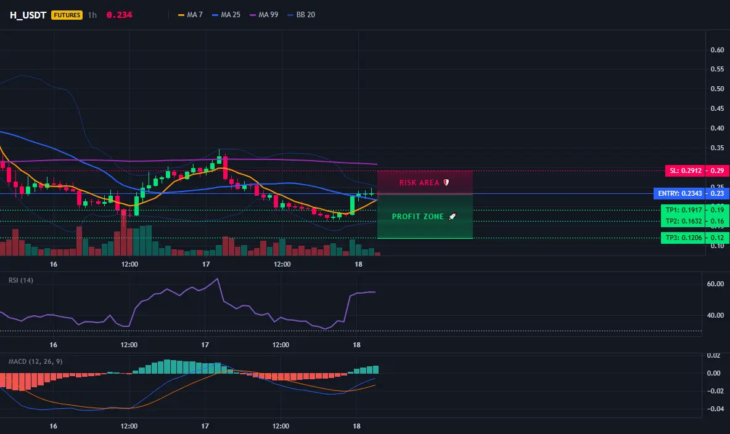Click the yellow FUTURES badge
This screenshot has height=434, width=730.
[67, 15]
